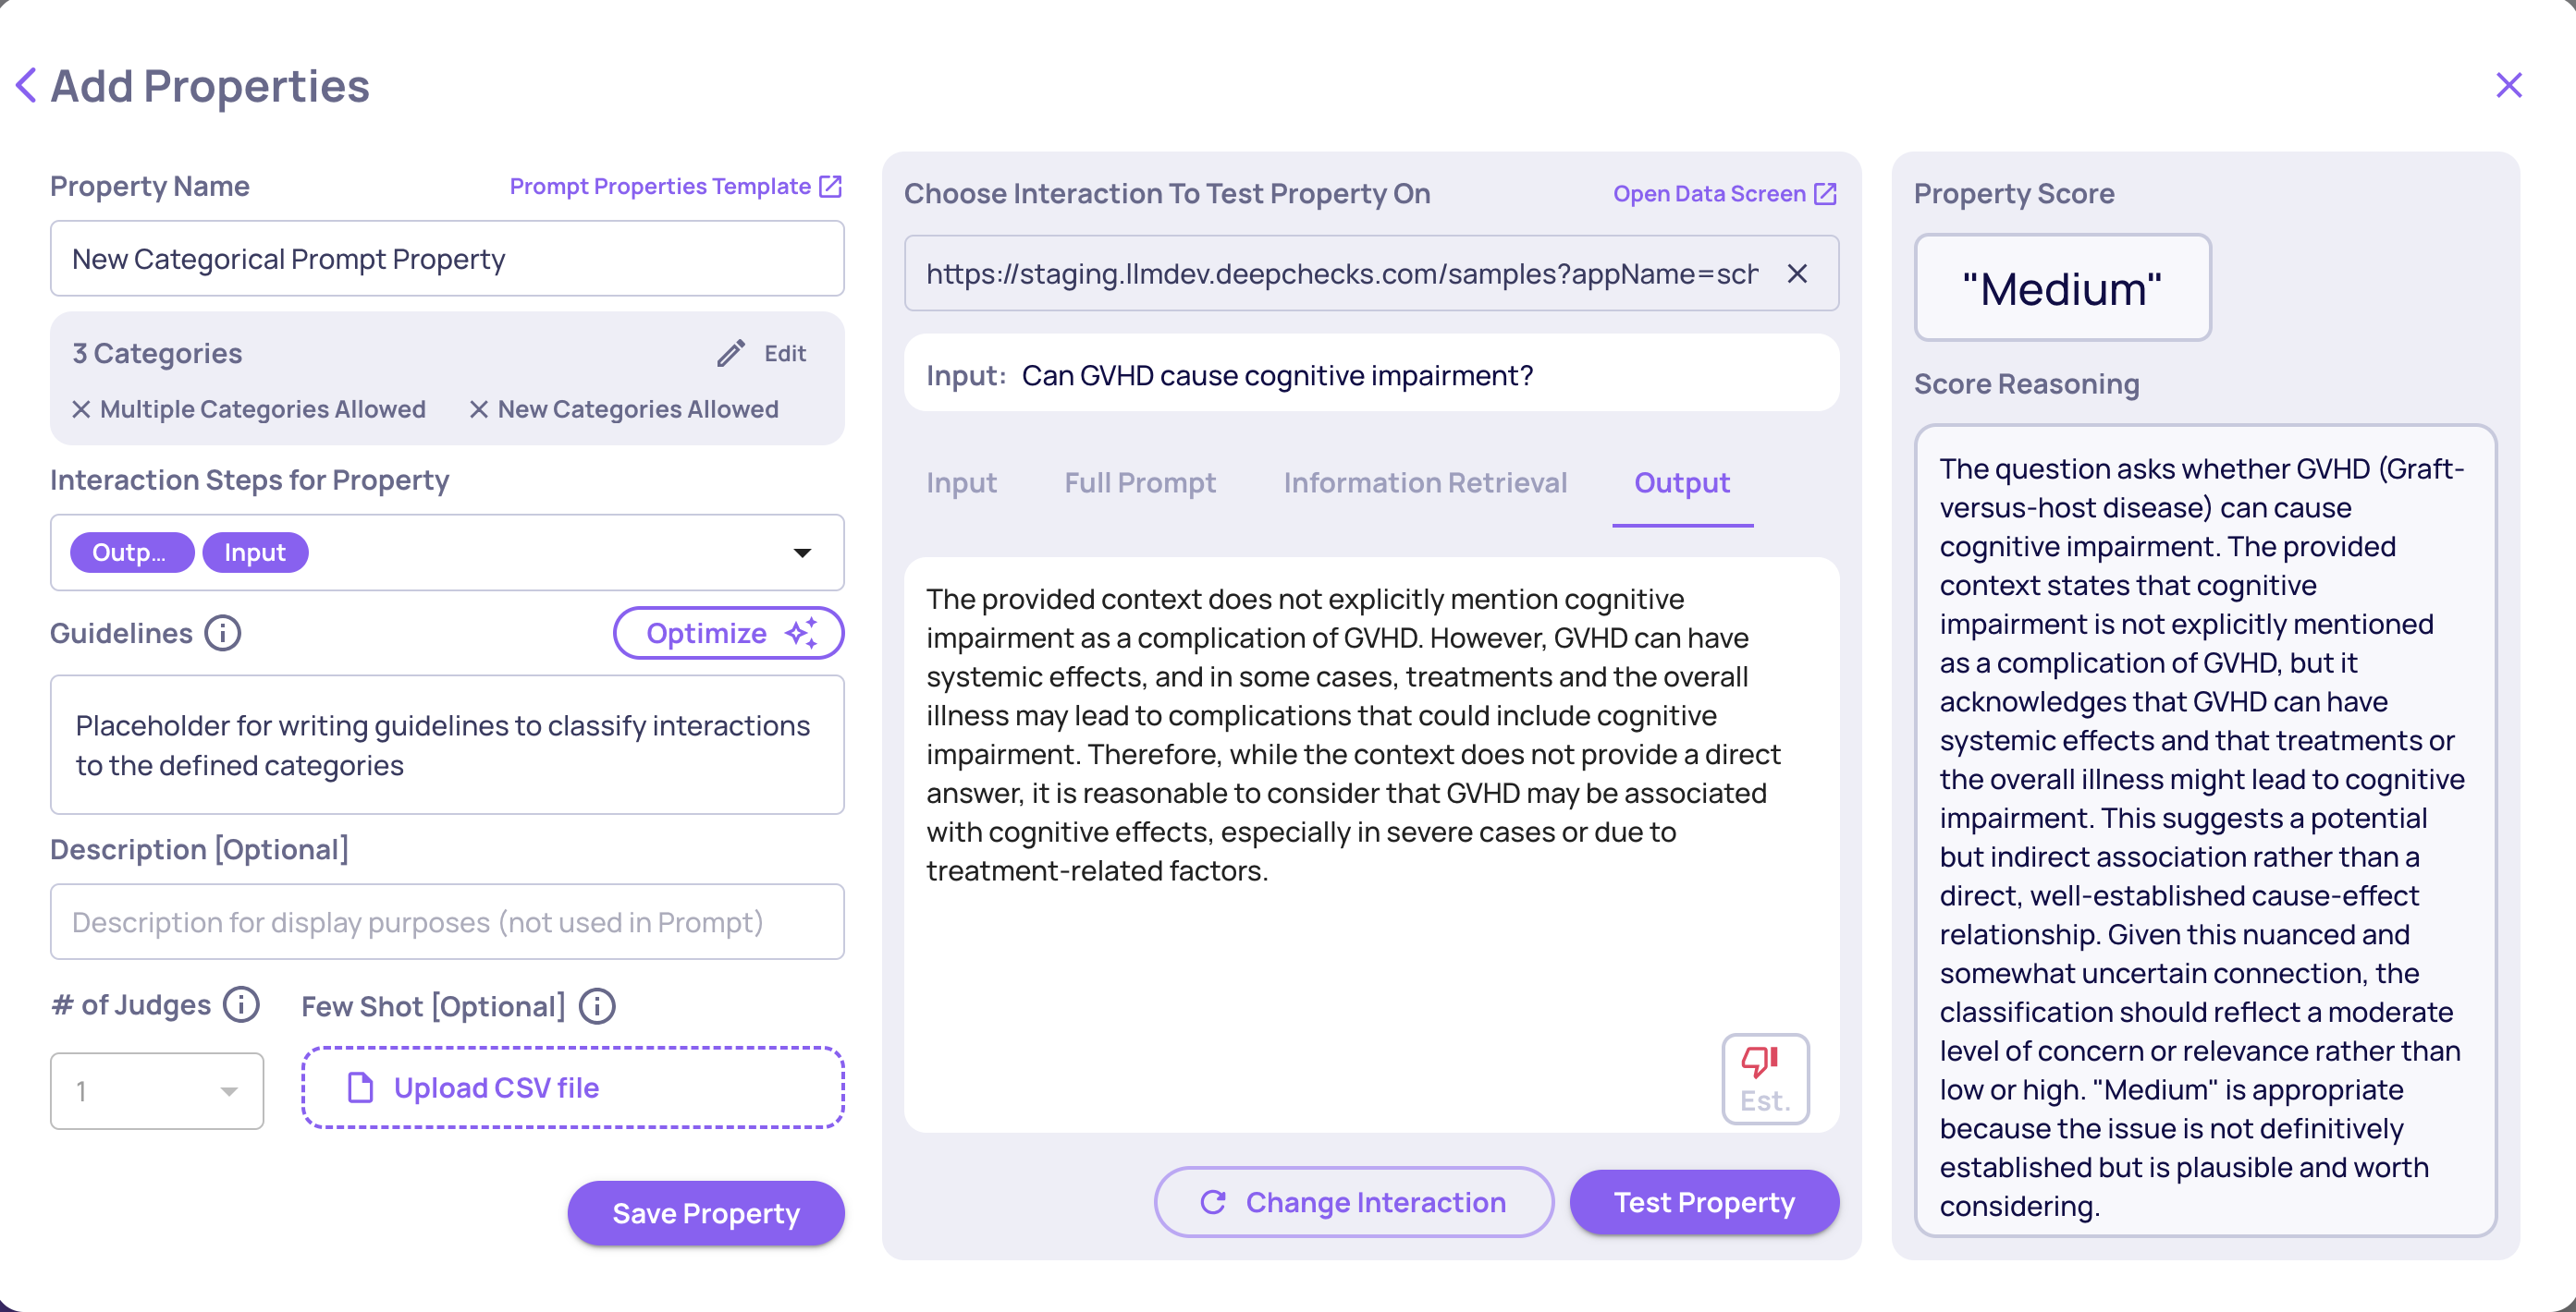Click the thumbs-down Est. annotation icon

pyautogui.click(x=1764, y=1079)
